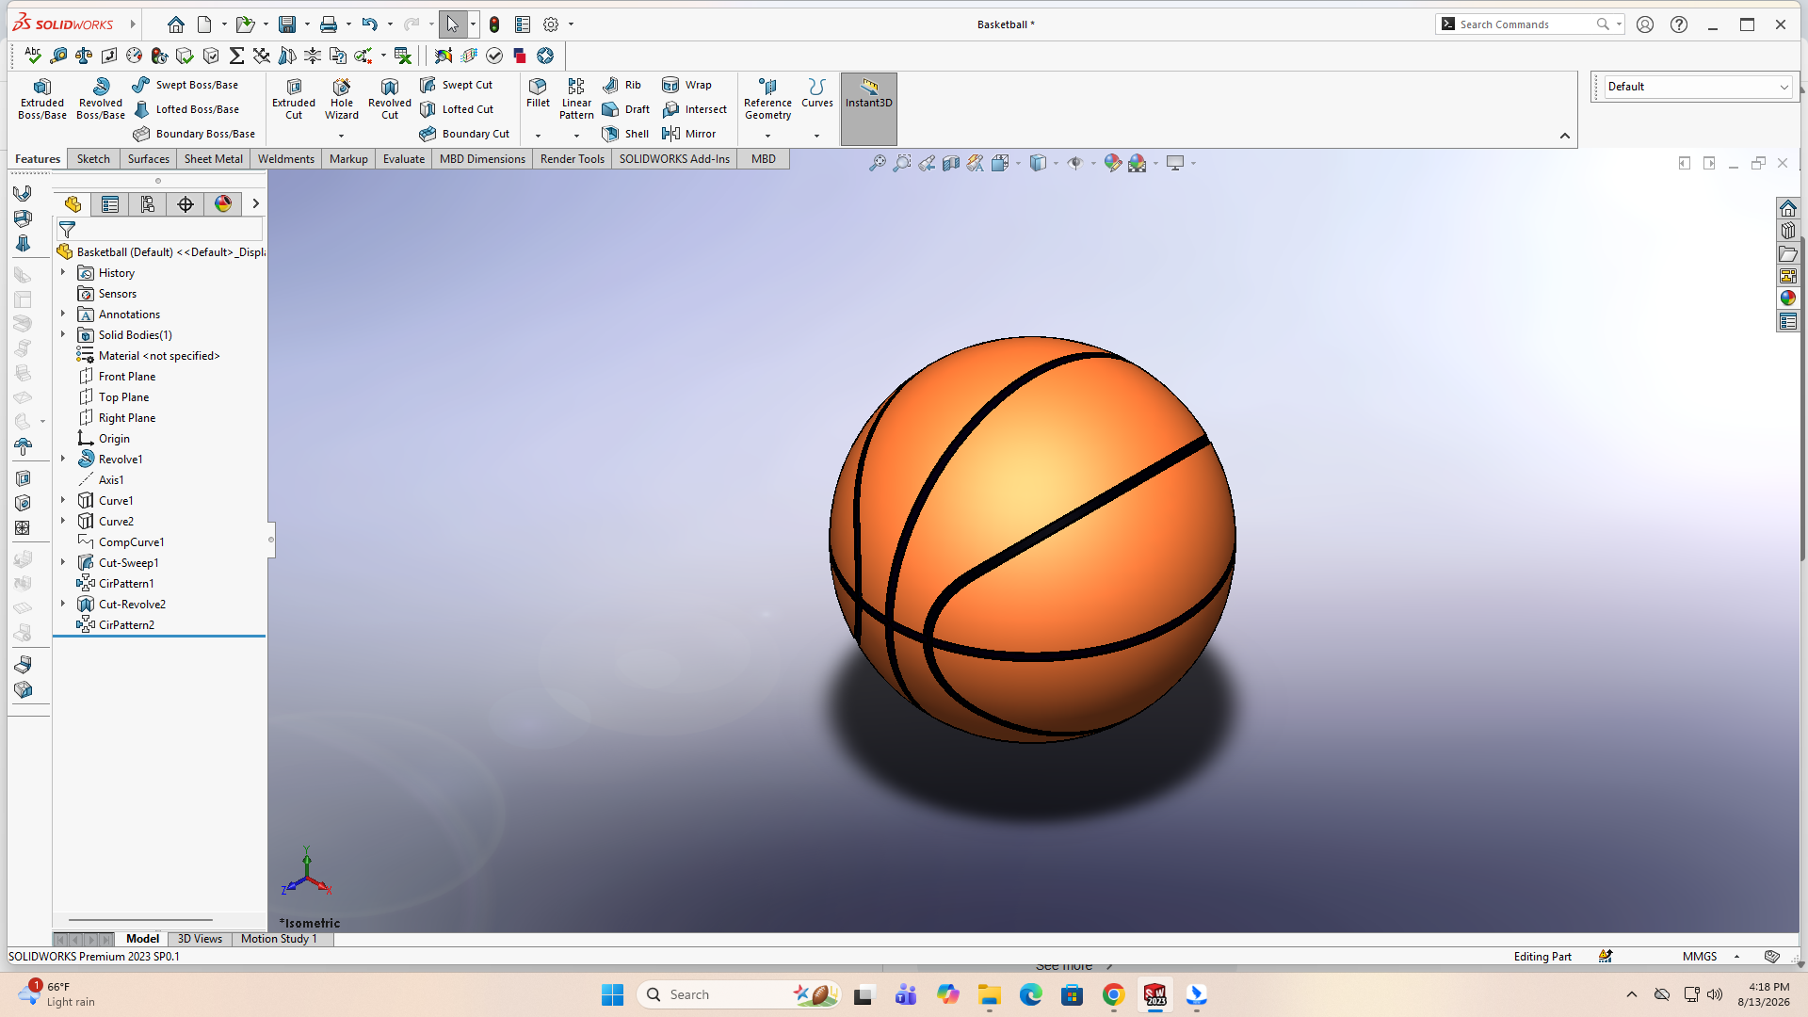Click the taskbar Search box
Screen dimensions: 1808x1017
pos(738,994)
